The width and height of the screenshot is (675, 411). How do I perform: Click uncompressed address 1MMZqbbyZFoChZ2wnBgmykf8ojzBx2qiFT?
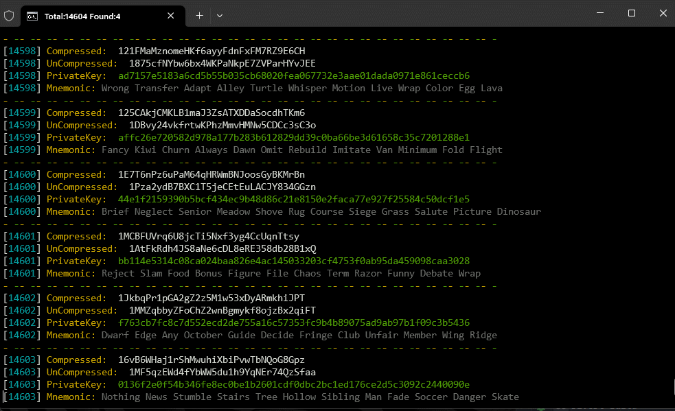click(x=222, y=311)
